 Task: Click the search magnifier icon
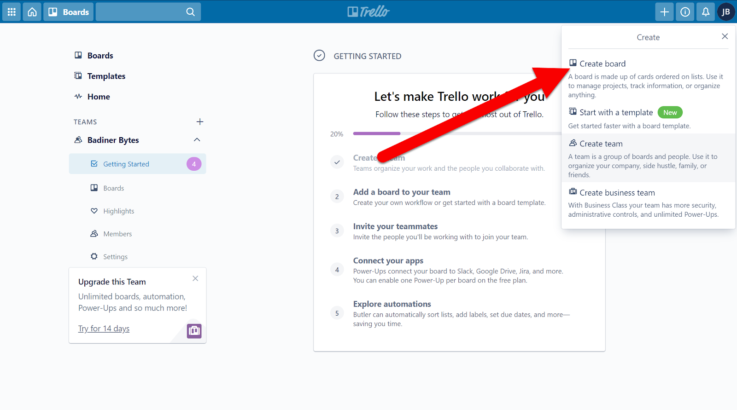click(x=190, y=12)
